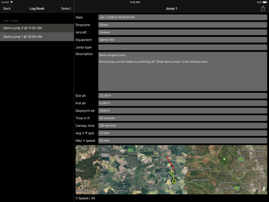Tap the Apethorpe label on map
Screen dimensions: 269x202
click(x=122, y=191)
